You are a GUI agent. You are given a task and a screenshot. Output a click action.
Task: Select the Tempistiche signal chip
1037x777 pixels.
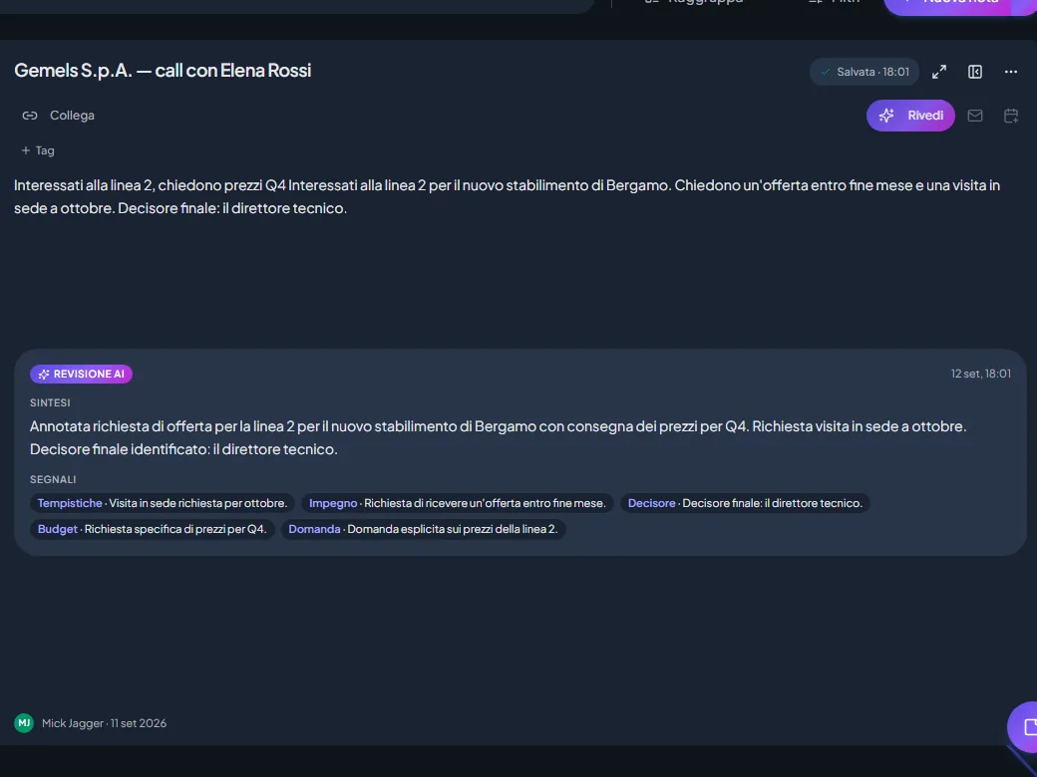[x=163, y=503]
